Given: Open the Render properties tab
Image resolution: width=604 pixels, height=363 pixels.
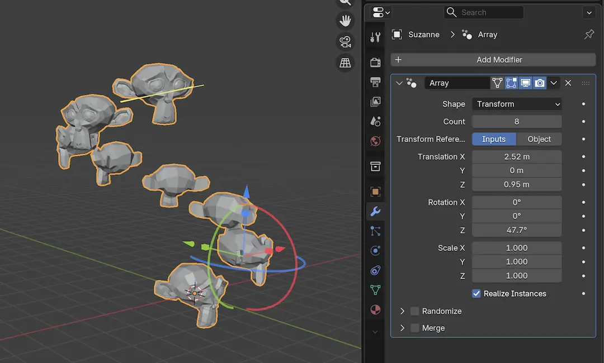Looking at the screenshot, I should click(375, 62).
